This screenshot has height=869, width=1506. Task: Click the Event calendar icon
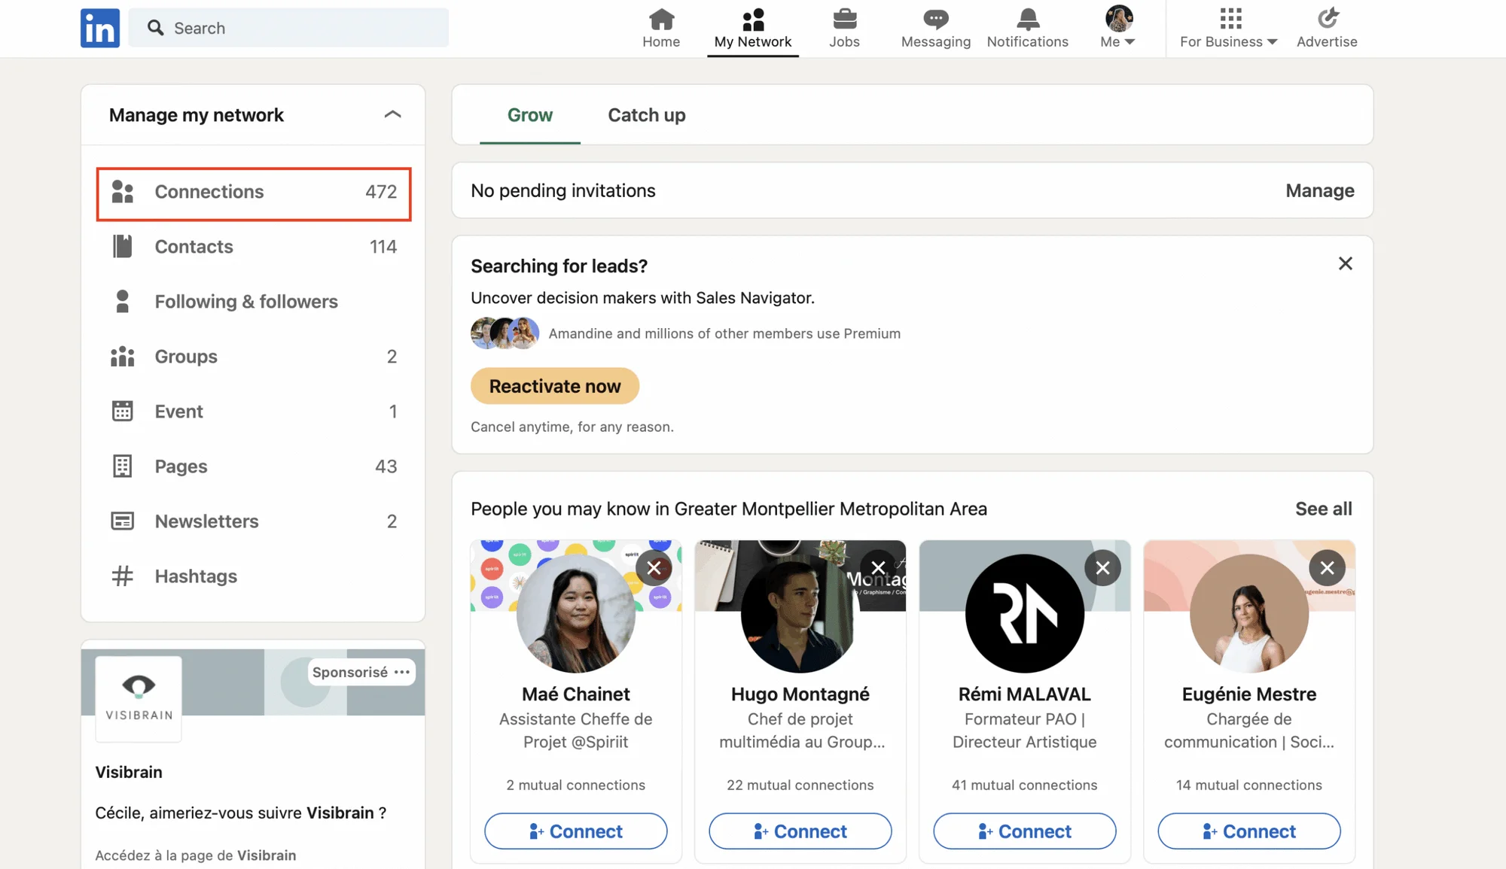122,412
